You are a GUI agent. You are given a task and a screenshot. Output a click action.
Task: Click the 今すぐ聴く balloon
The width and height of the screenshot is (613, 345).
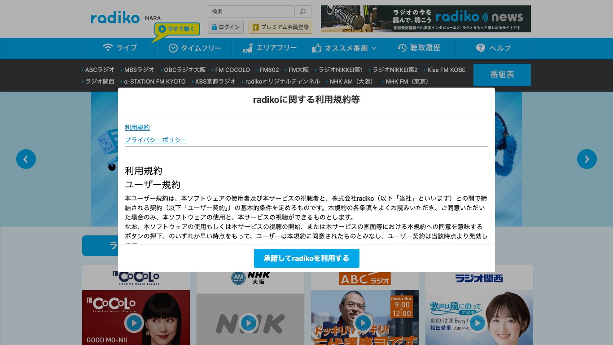177,29
